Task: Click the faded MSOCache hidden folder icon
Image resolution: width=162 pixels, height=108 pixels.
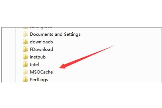Action: 25,72
